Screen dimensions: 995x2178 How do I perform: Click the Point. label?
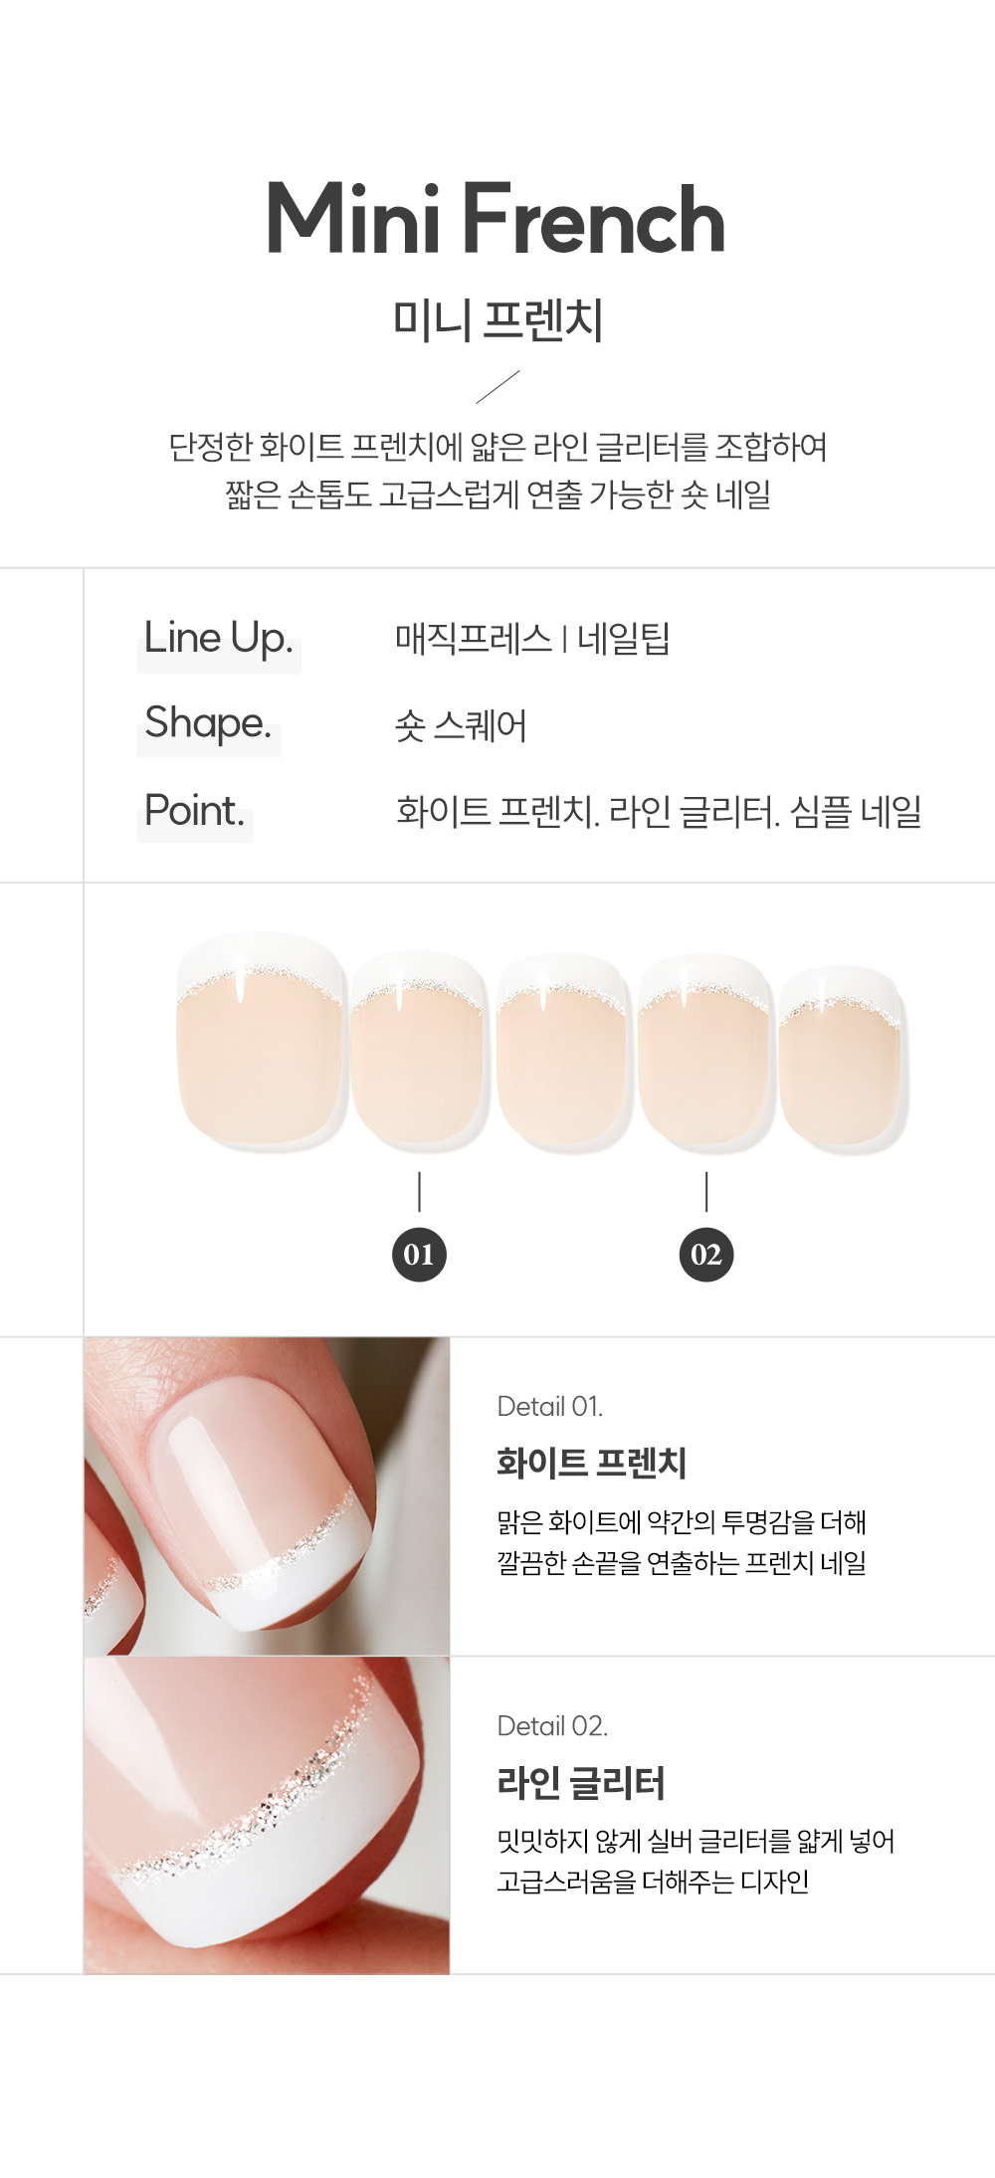pos(194,810)
